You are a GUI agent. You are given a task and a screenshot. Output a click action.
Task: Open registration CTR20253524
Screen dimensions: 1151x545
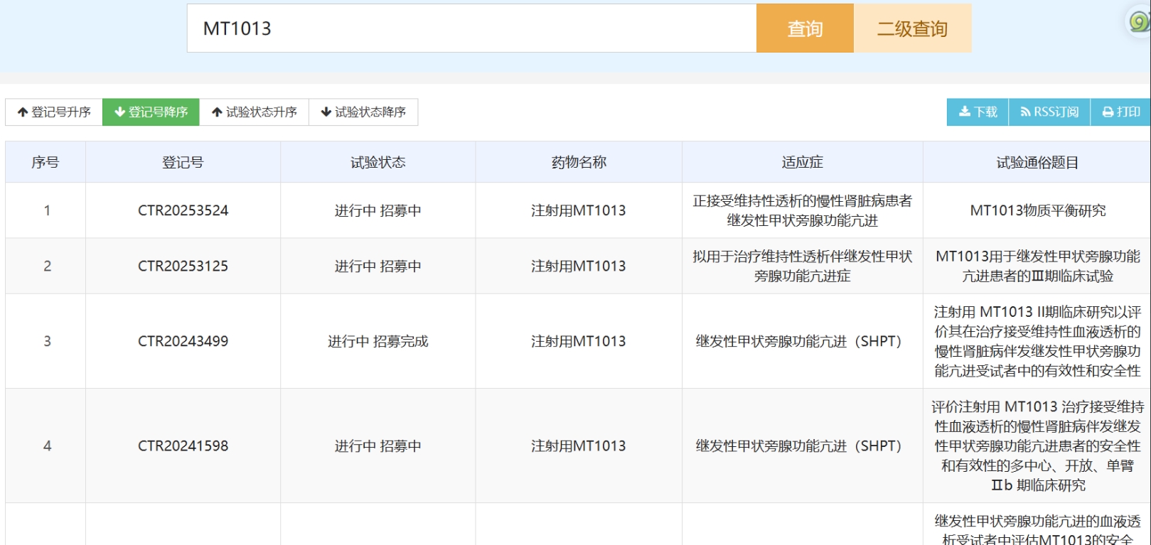pyautogui.click(x=183, y=210)
